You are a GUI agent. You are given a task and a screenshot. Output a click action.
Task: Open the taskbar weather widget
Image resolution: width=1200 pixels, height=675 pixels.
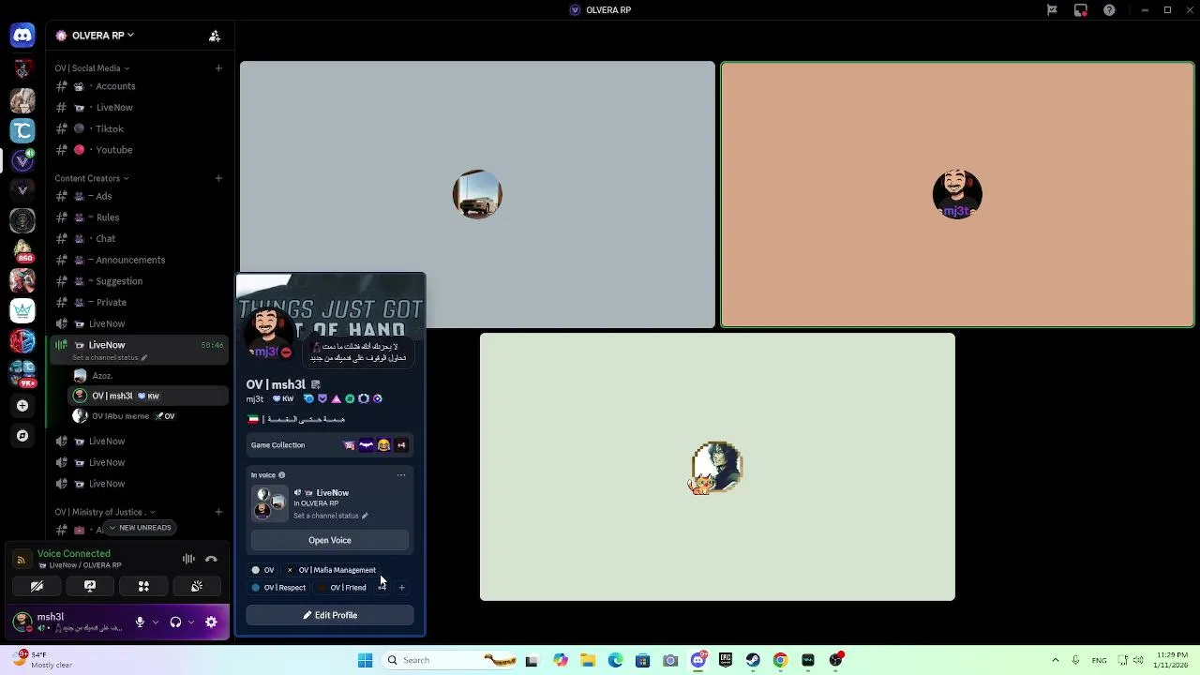click(x=42, y=660)
